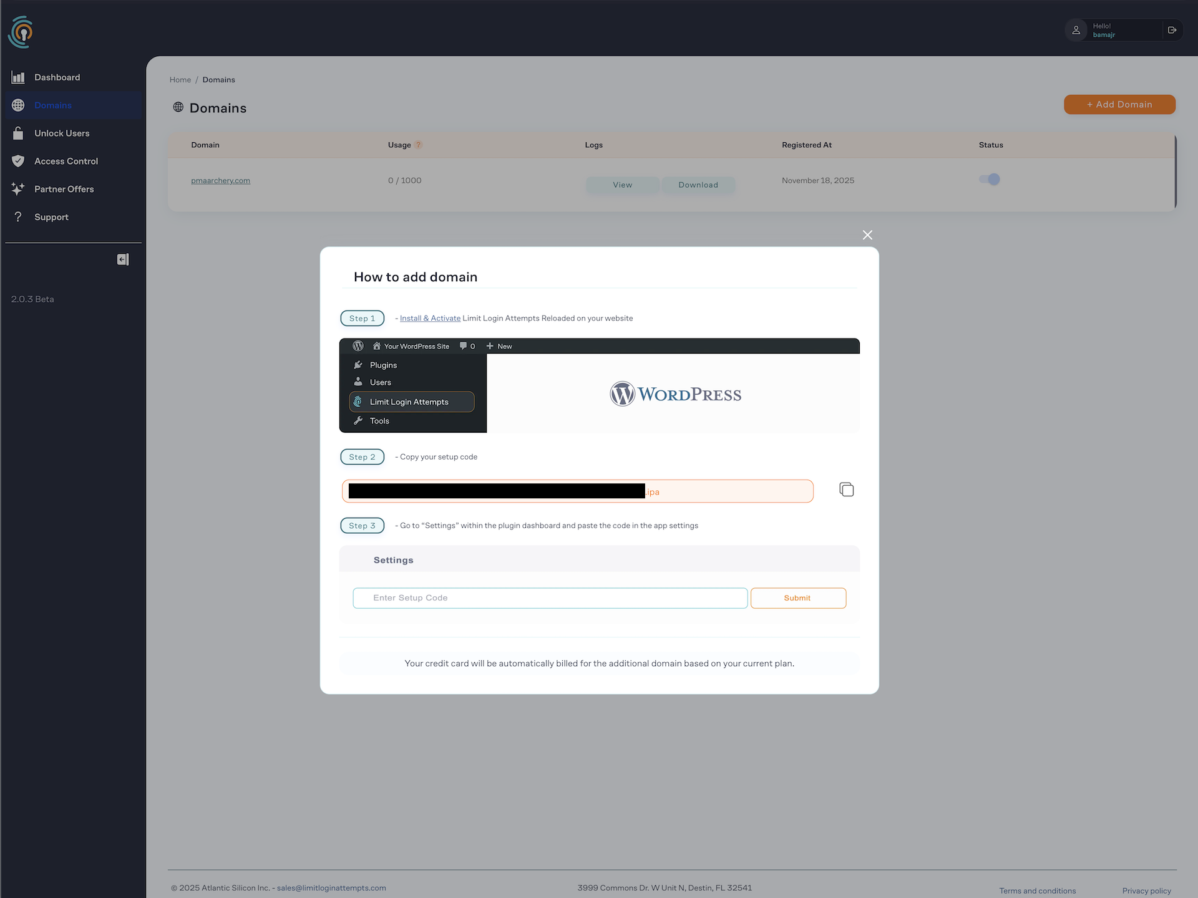Click the logout icon next to username
The height and width of the screenshot is (898, 1198).
point(1172,30)
